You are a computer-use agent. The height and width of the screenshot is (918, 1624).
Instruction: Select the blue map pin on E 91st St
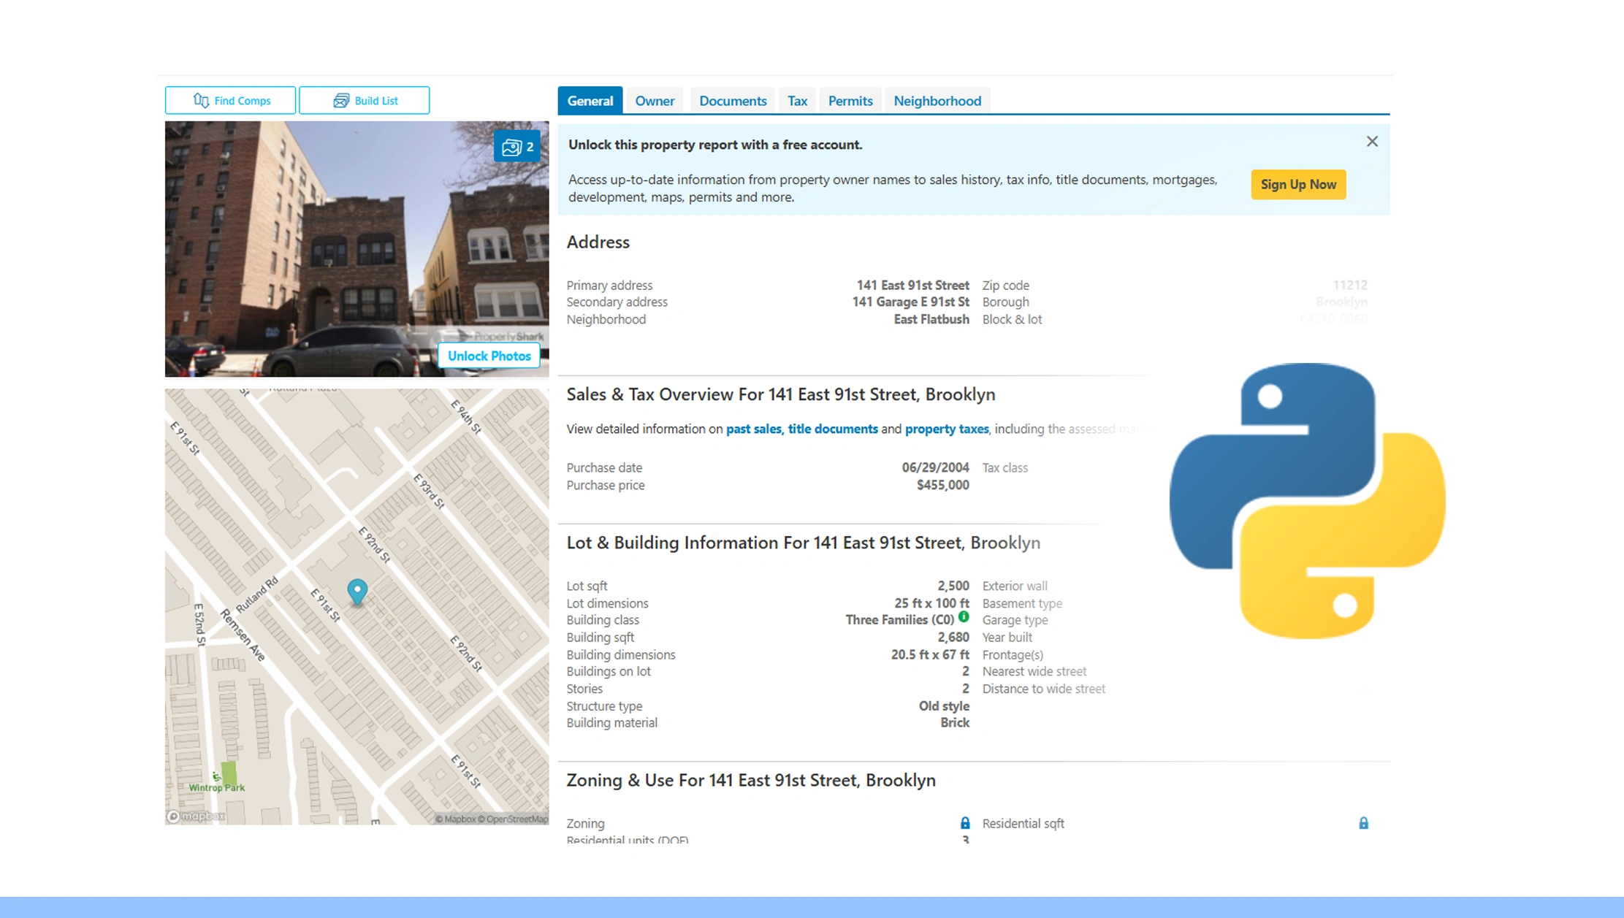[x=357, y=592]
